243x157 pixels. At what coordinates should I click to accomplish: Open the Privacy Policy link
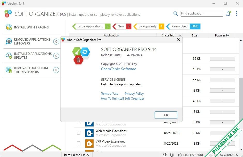click(x=134, y=94)
